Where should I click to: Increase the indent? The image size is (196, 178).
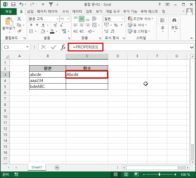82,31
